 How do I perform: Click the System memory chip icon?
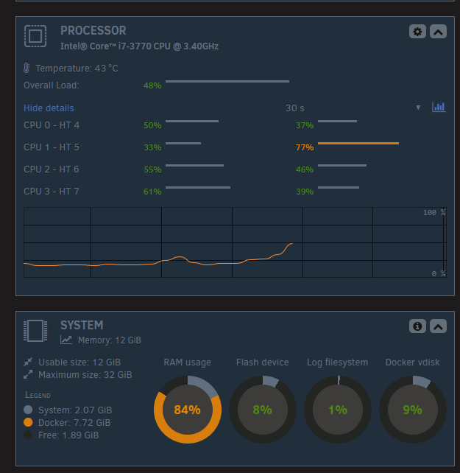(35, 331)
